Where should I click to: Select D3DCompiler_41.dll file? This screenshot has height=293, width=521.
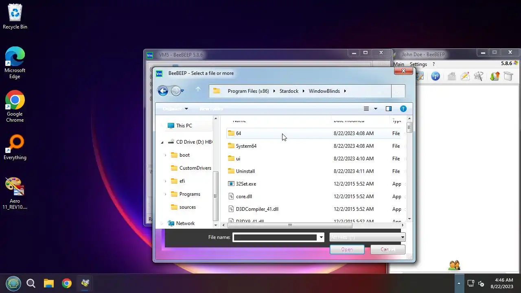click(314, 209)
